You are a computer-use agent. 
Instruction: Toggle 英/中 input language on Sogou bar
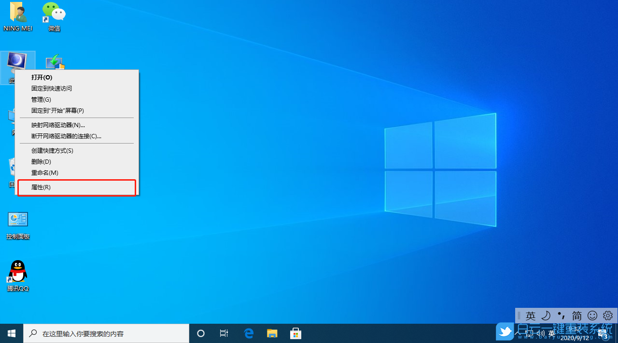click(531, 316)
